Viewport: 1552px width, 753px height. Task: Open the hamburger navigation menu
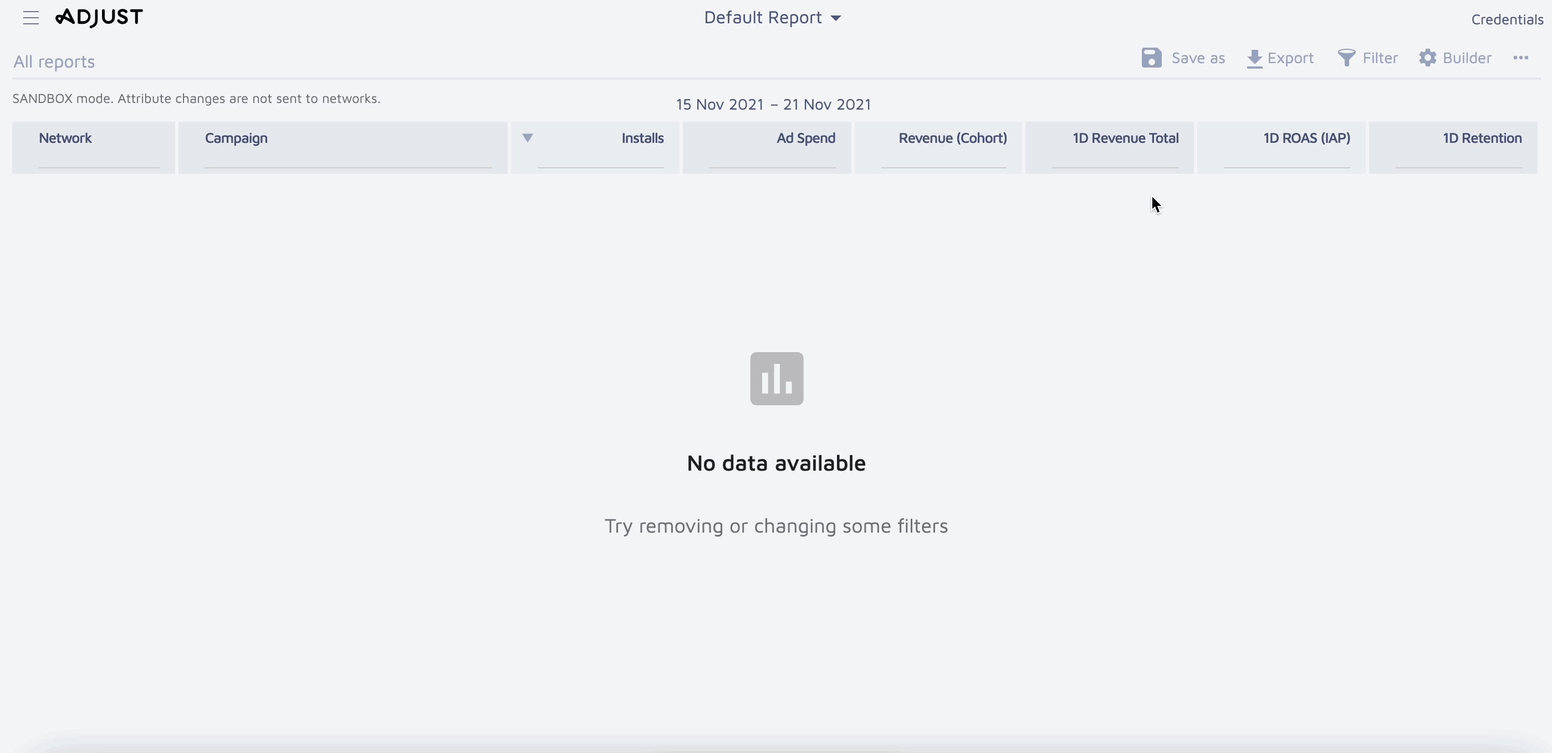tap(30, 18)
